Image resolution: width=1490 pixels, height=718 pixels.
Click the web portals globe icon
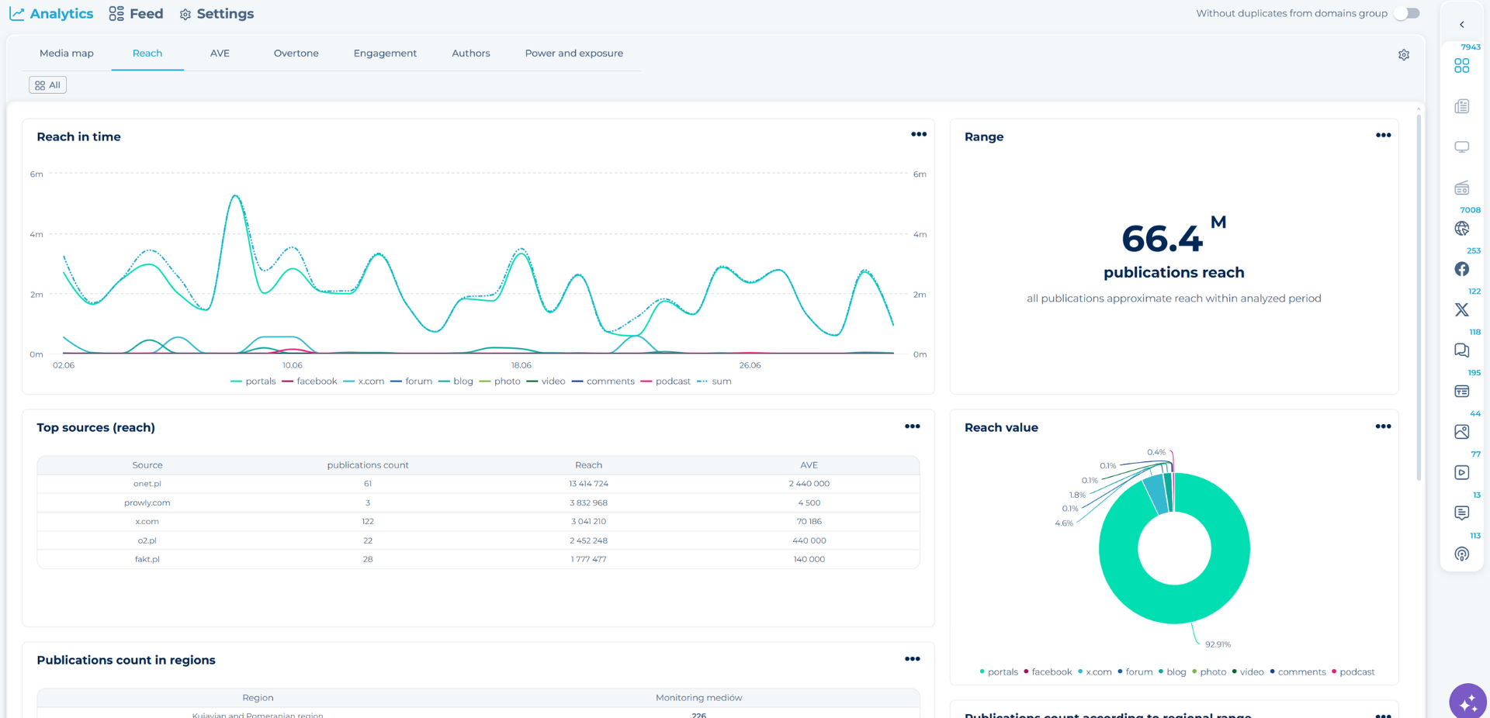point(1461,228)
